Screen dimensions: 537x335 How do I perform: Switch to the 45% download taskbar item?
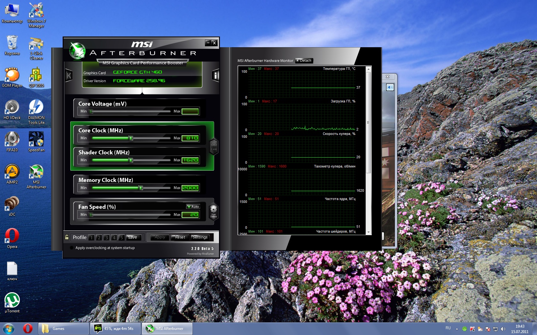115,329
